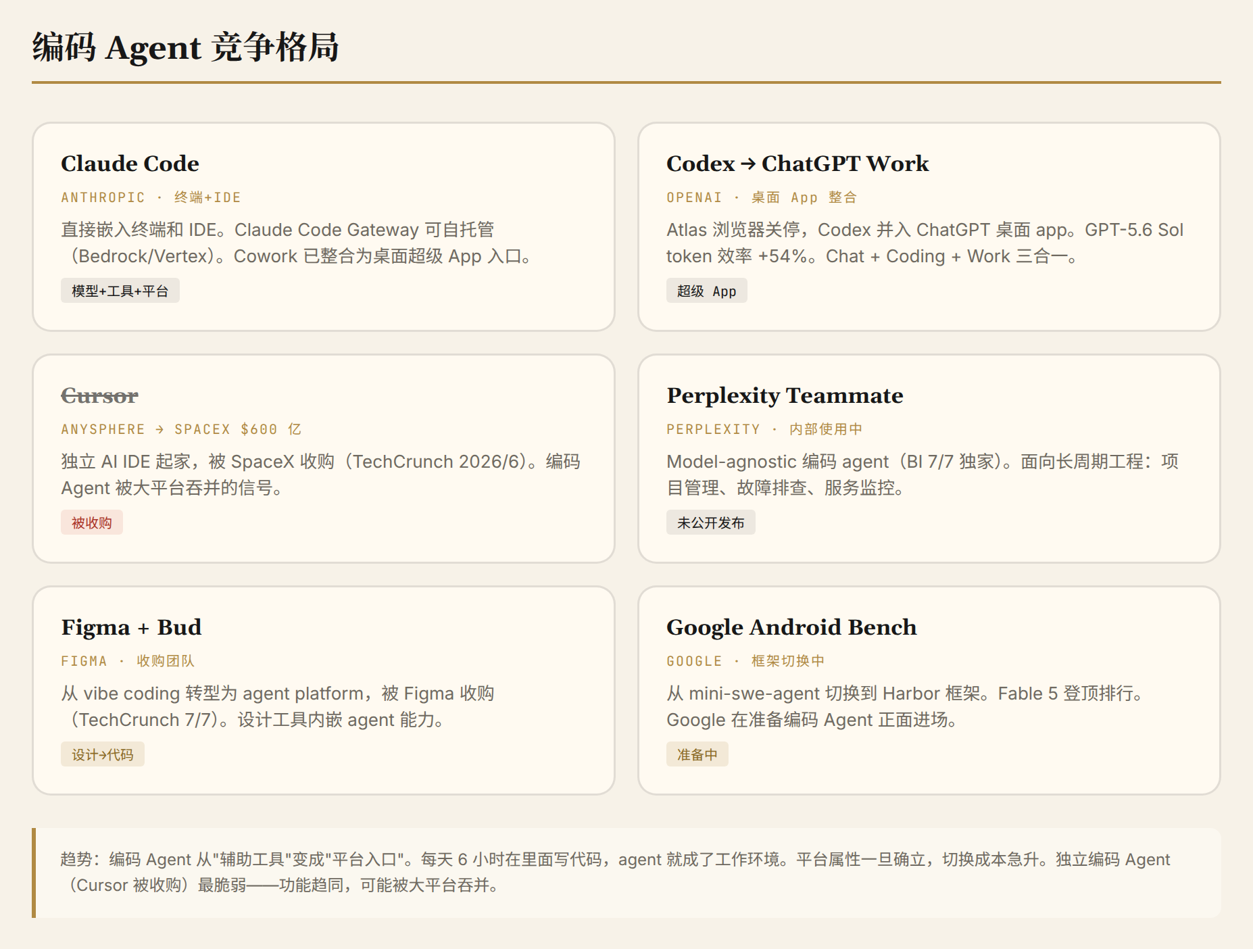Click the 未公开发布 tag
Screen dimensions: 1253x949
pos(711,522)
